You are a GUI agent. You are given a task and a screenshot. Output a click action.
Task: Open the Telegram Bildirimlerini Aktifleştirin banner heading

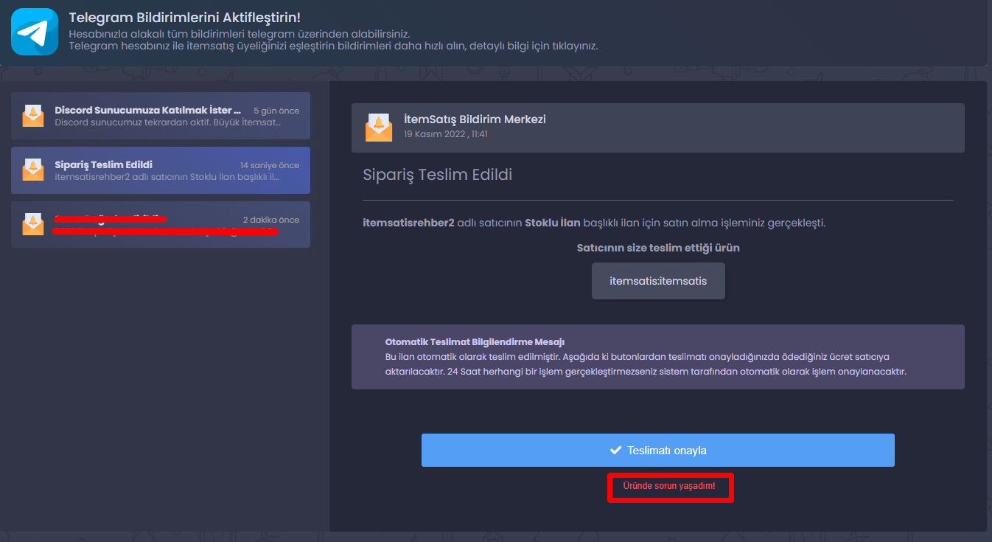(184, 17)
